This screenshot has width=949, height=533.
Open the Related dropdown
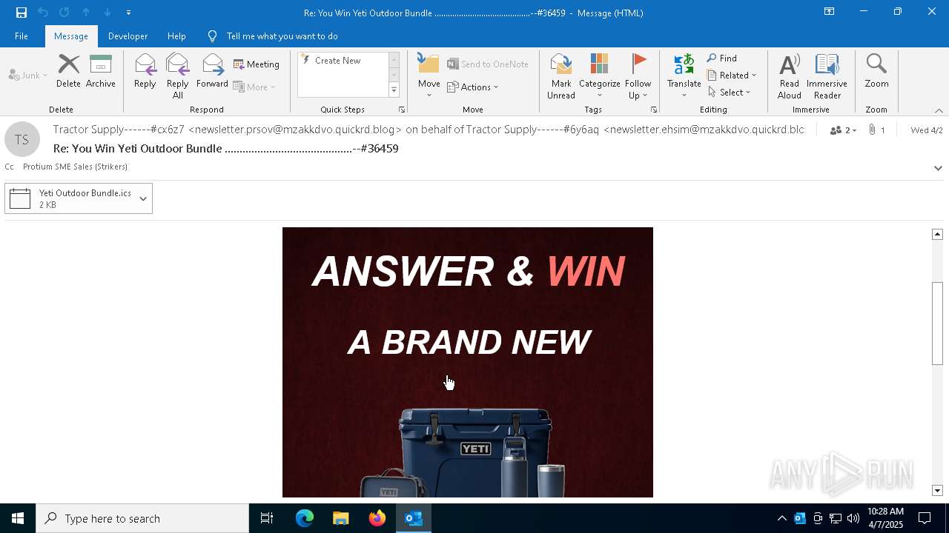(x=732, y=76)
